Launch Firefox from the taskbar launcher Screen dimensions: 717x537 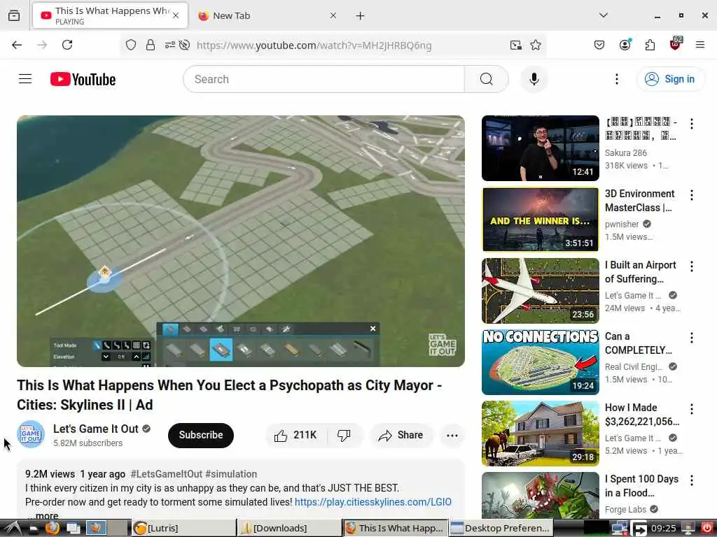52,529
